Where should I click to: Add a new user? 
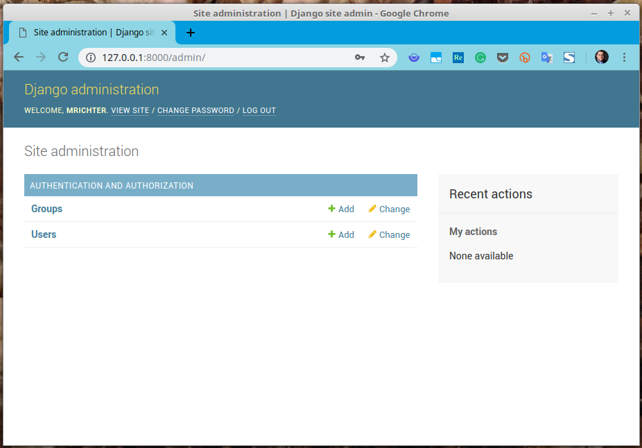coord(341,234)
